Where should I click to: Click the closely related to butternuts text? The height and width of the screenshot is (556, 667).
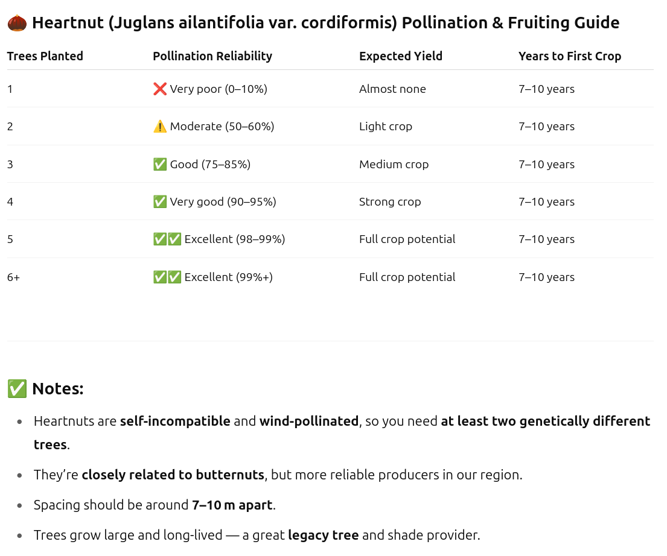tap(173, 475)
